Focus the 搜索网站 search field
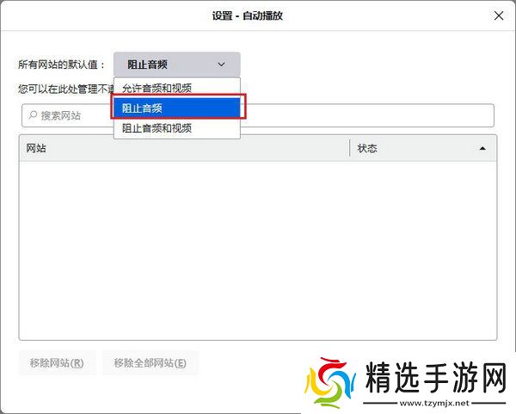The height and width of the screenshot is (414, 516). [258, 115]
